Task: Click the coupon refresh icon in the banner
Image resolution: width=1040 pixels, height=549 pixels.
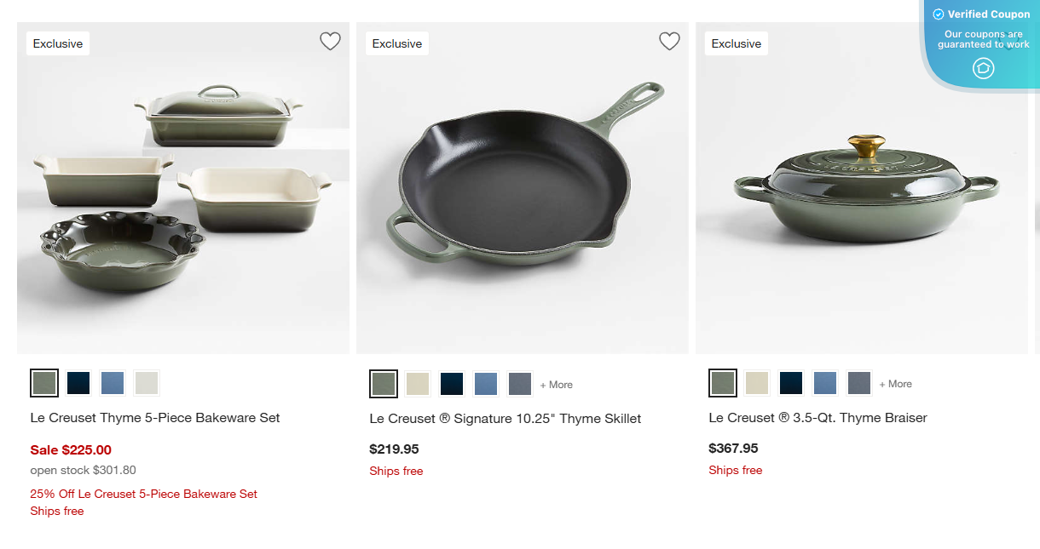Action: 983,68
